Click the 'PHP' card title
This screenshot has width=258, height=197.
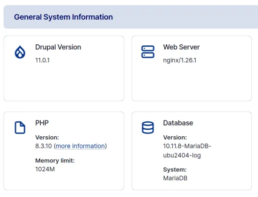pos(42,123)
